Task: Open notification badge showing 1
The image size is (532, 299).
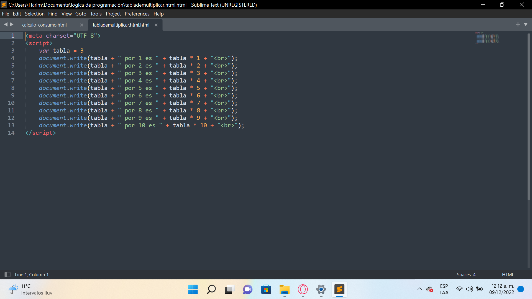Action: (521, 289)
